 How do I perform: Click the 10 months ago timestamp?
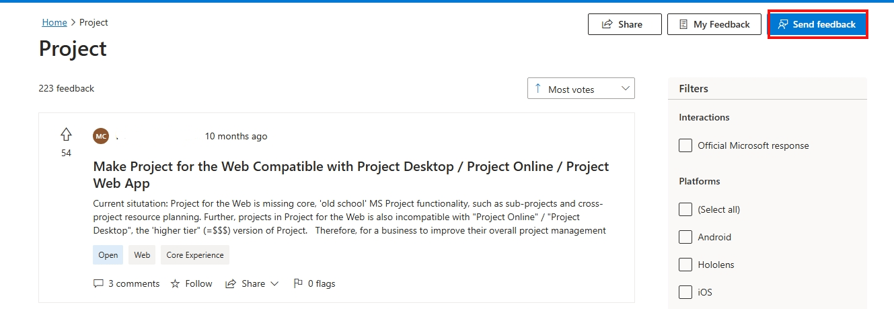tap(236, 136)
